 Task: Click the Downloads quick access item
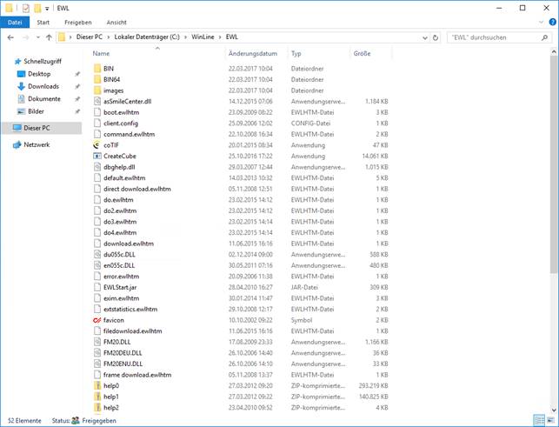coord(43,86)
